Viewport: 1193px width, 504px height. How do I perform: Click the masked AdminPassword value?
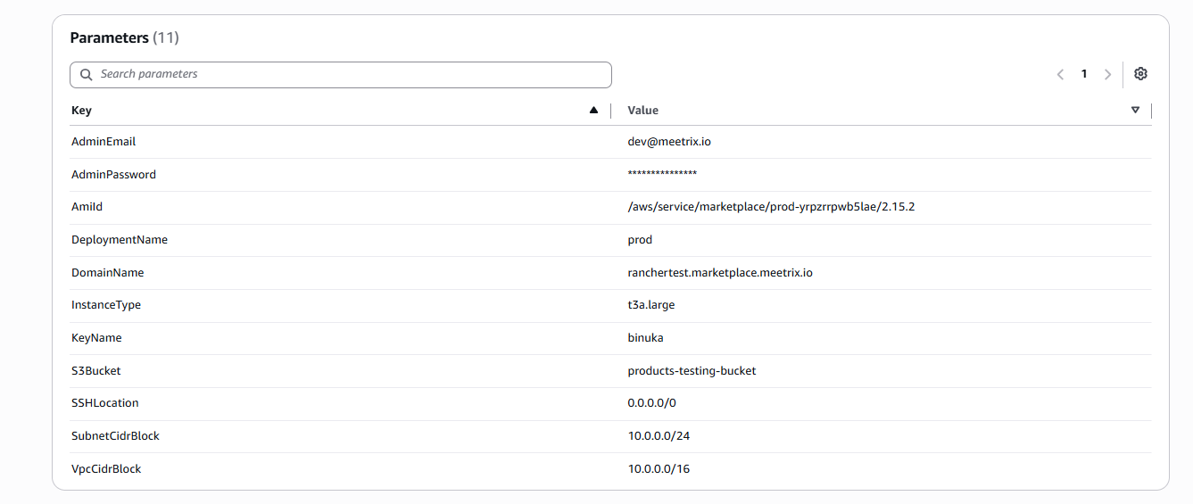pyautogui.click(x=662, y=174)
